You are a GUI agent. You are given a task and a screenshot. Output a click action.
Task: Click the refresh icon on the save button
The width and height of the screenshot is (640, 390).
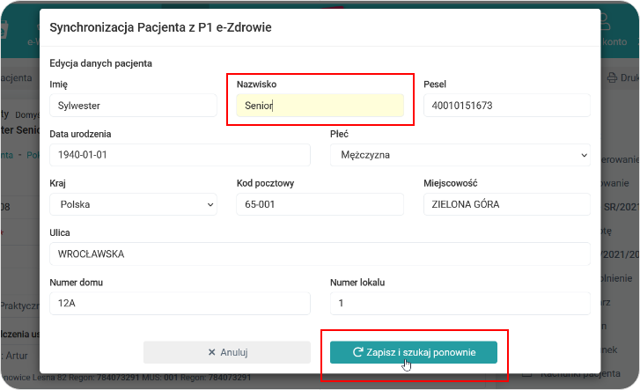click(x=357, y=352)
